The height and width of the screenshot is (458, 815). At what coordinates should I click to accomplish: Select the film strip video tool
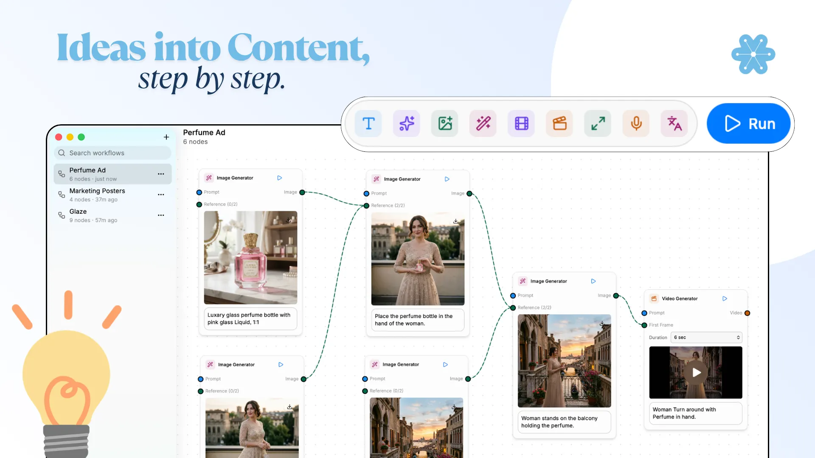point(521,124)
